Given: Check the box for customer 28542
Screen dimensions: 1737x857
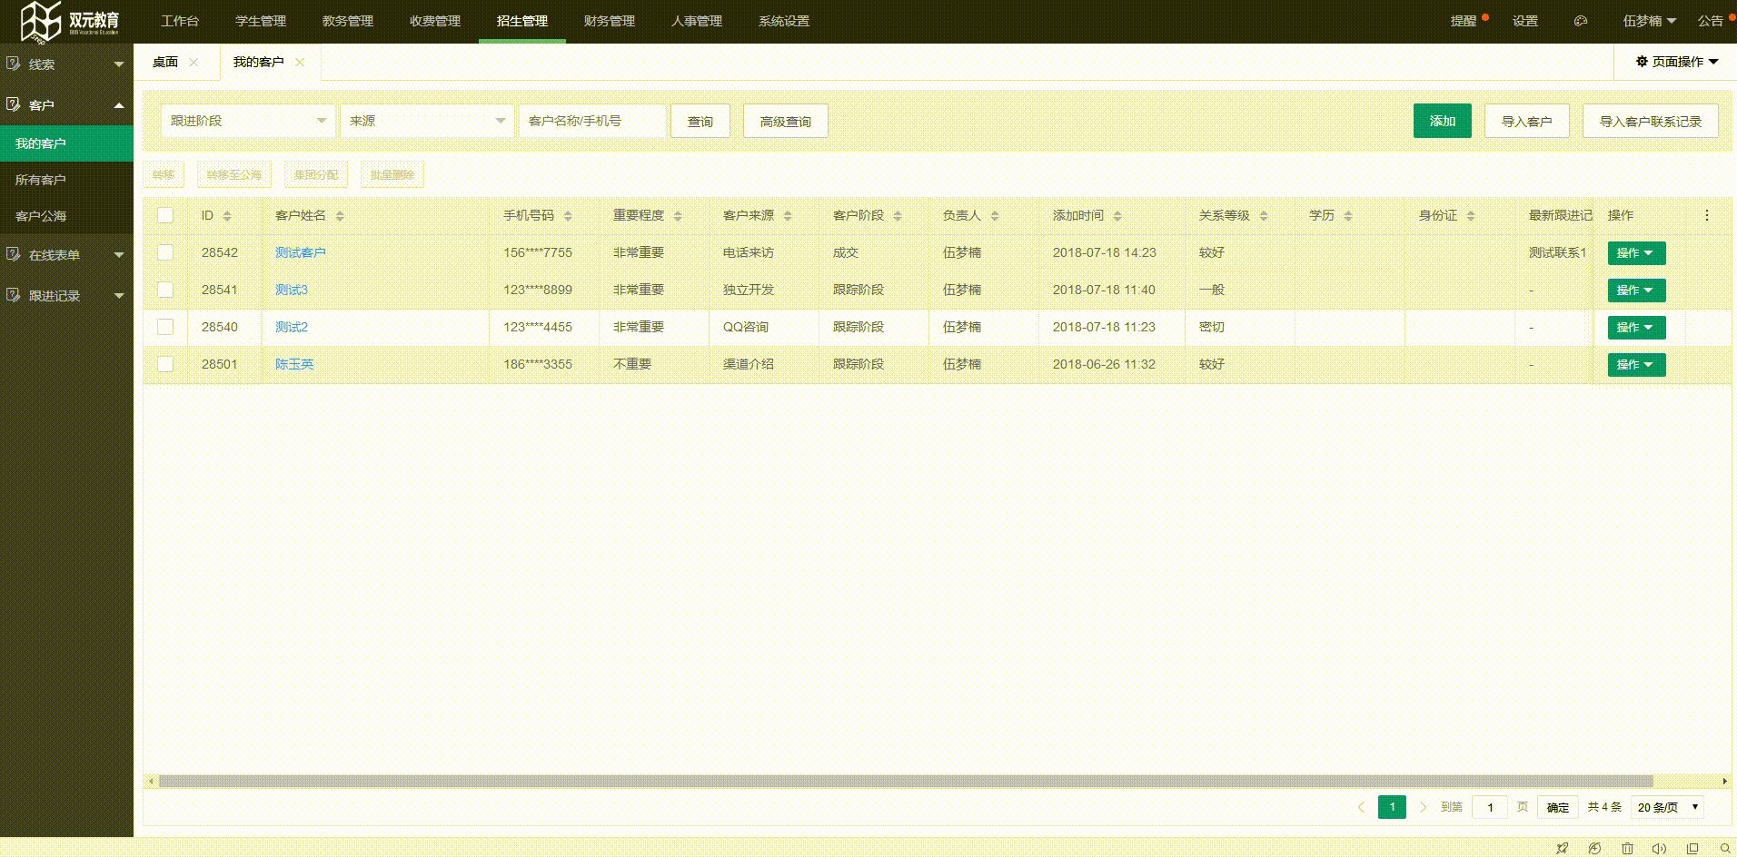Looking at the screenshot, I should pyautogui.click(x=165, y=252).
